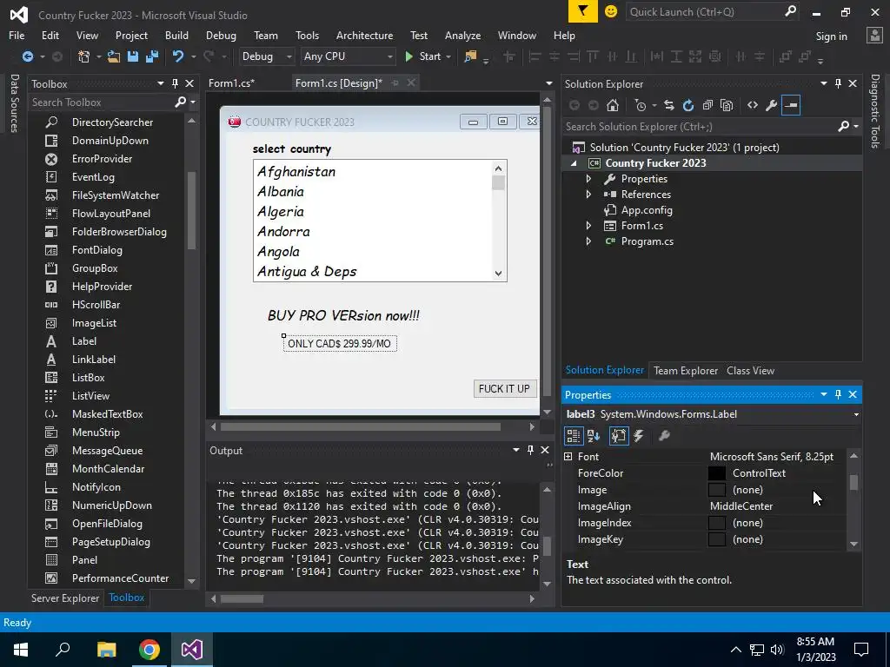The width and height of the screenshot is (890, 667).
Task: Switch to the Server Explorer tab
Action: (x=65, y=598)
